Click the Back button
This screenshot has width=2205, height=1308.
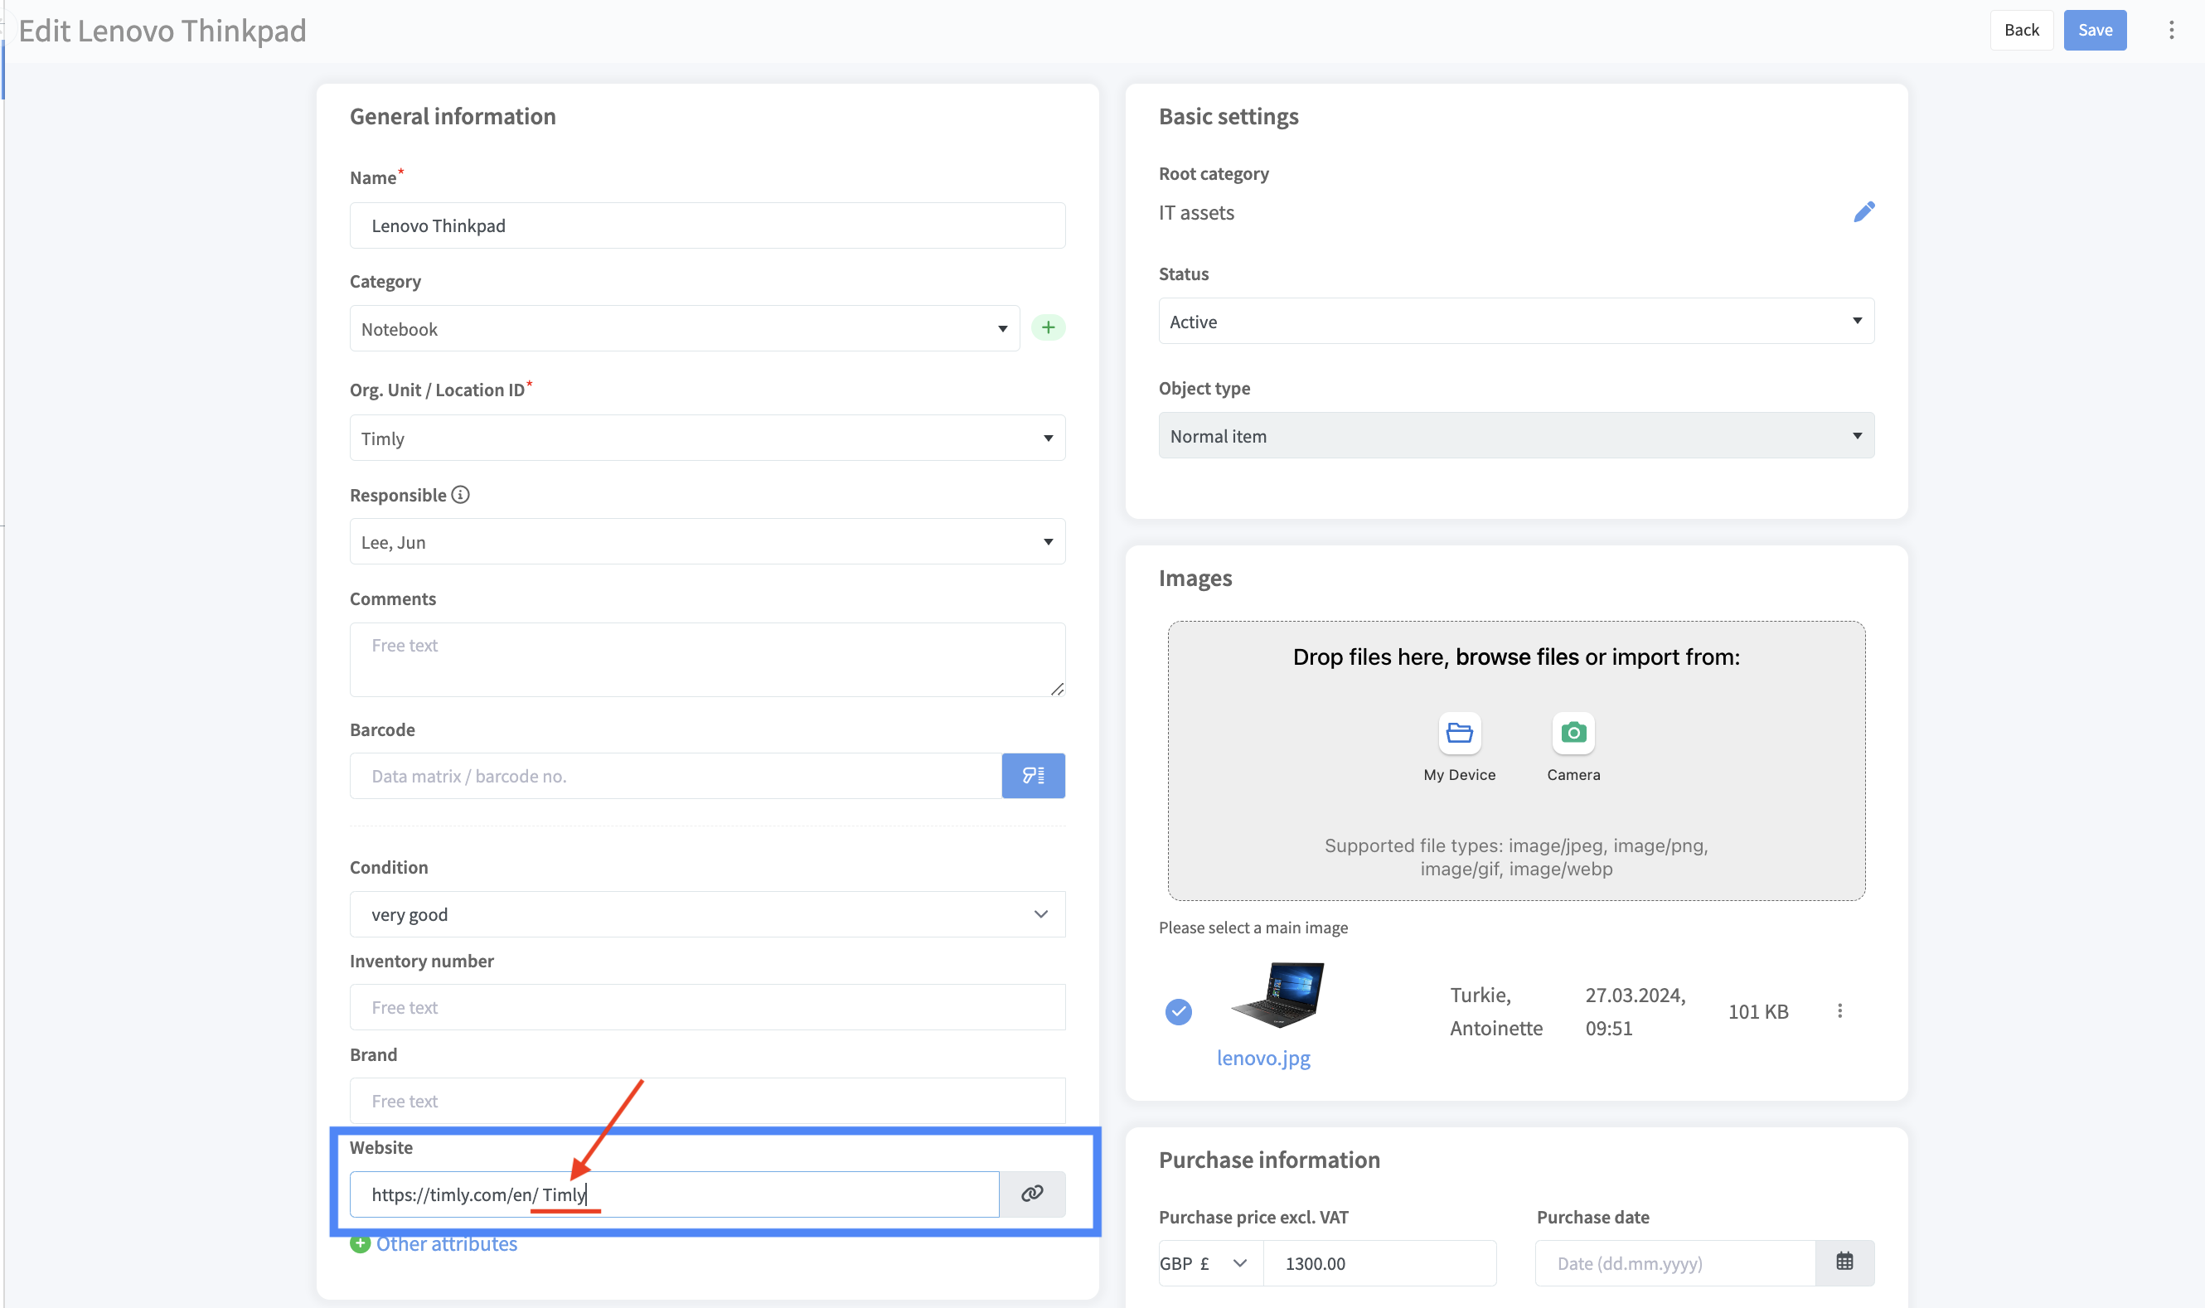coord(2021,30)
